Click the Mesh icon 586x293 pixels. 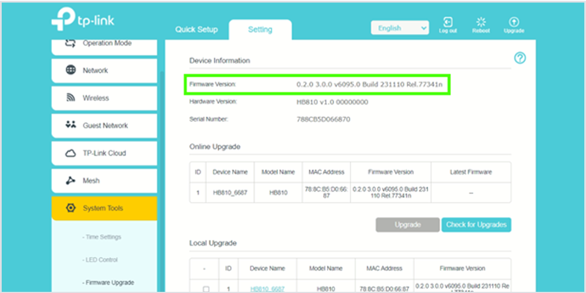click(71, 181)
